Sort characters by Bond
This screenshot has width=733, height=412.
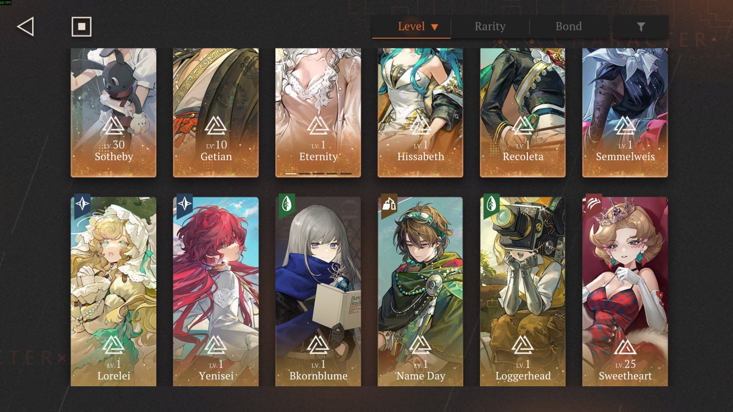(569, 26)
